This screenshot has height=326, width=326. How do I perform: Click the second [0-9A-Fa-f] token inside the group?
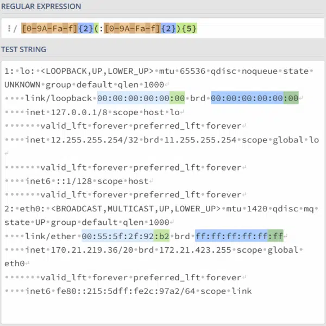132,28
